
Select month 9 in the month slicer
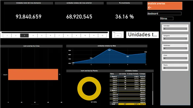[x=76, y=35]
